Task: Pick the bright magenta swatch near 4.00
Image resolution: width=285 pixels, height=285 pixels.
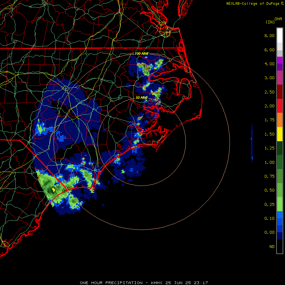Action: 280,60
